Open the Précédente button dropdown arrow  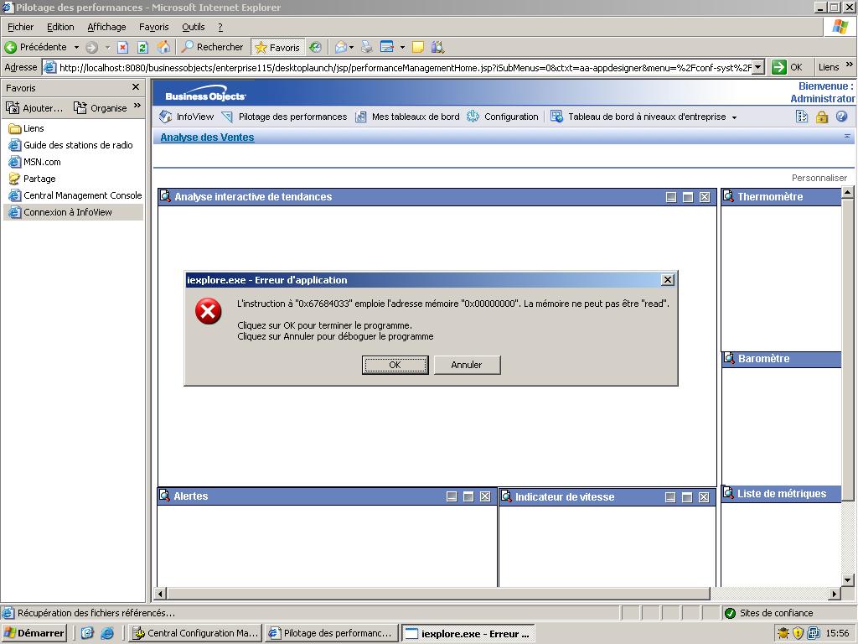76,47
